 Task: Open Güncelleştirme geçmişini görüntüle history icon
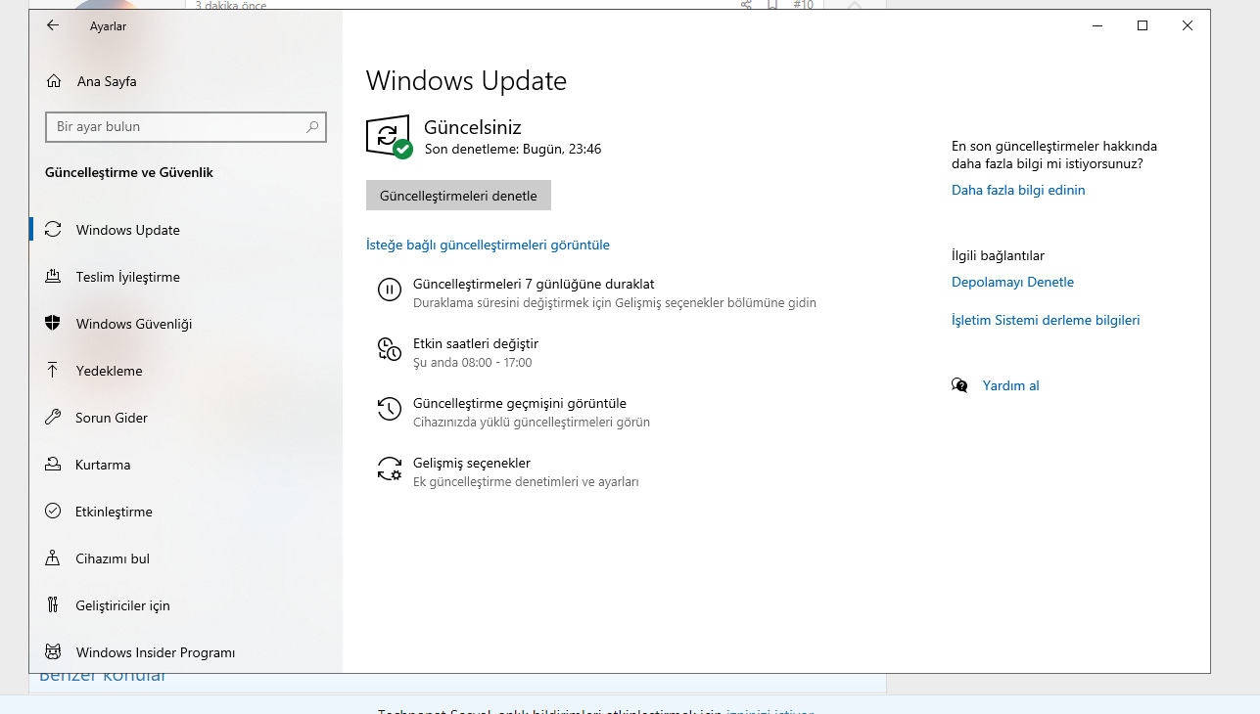click(x=389, y=409)
